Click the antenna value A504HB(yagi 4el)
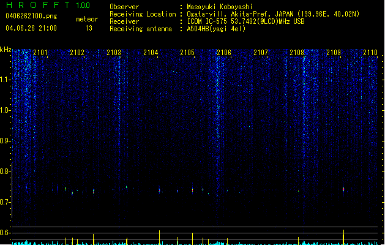Viewport: 385px width, 245px height. pyautogui.click(x=216, y=29)
